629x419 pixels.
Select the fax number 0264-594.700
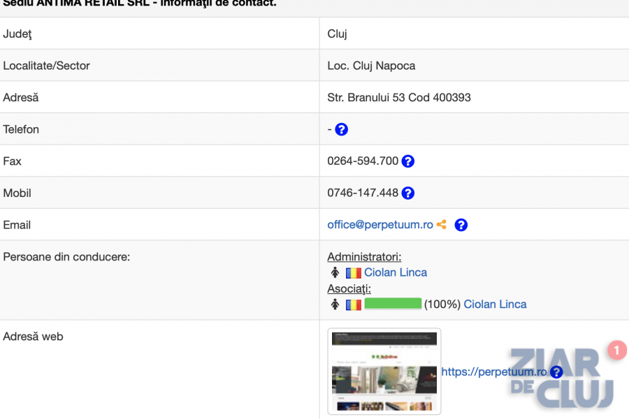coord(363,161)
